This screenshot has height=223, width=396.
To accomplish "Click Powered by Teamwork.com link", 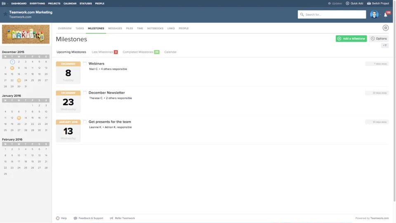I will [x=372, y=218].
